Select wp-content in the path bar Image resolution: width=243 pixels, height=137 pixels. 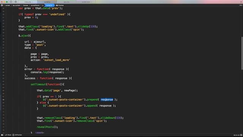pos(16,5)
